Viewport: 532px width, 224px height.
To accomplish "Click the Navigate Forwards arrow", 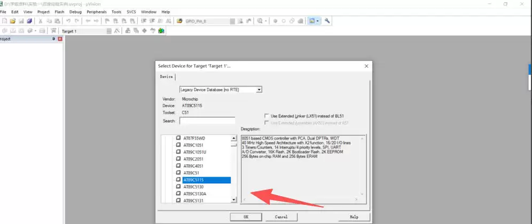I will click(x=96, y=21).
